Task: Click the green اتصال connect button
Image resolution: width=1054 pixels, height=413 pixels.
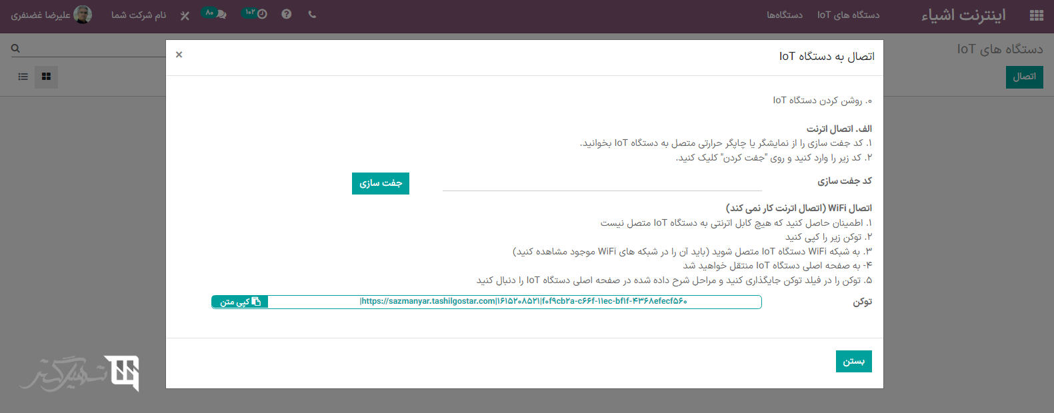Action: click(x=1024, y=77)
